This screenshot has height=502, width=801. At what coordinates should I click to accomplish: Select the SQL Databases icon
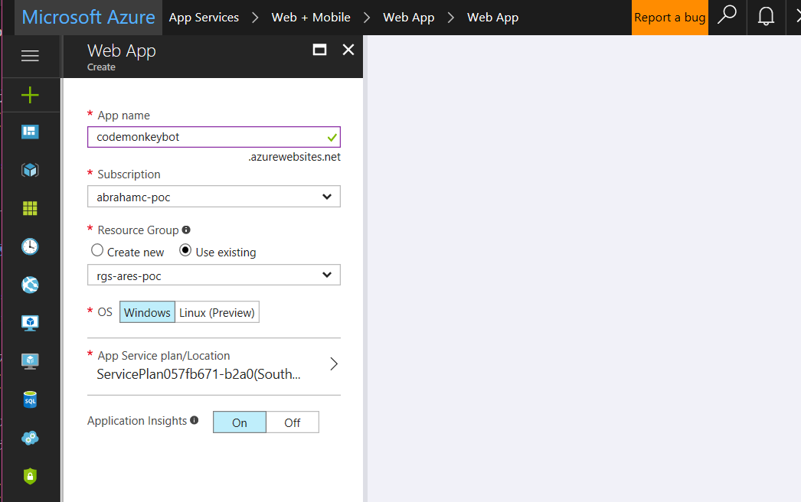(x=30, y=399)
